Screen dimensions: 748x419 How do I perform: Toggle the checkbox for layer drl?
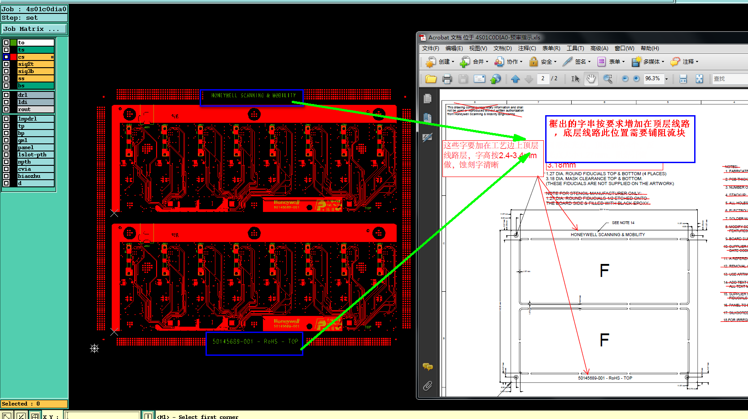6,95
